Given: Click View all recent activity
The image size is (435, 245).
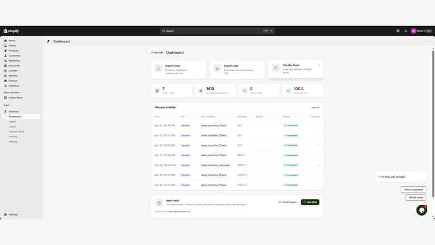Looking at the screenshot, I should (x=315, y=107).
